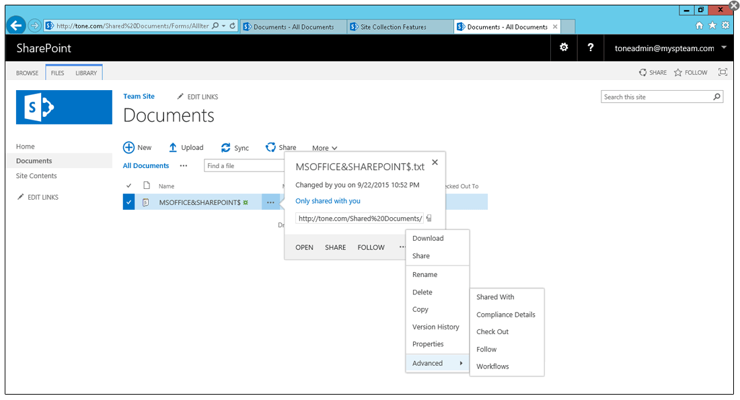Image resolution: width=740 pixels, height=400 pixels.
Task: Click the focus on content icon
Action: [723, 72]
